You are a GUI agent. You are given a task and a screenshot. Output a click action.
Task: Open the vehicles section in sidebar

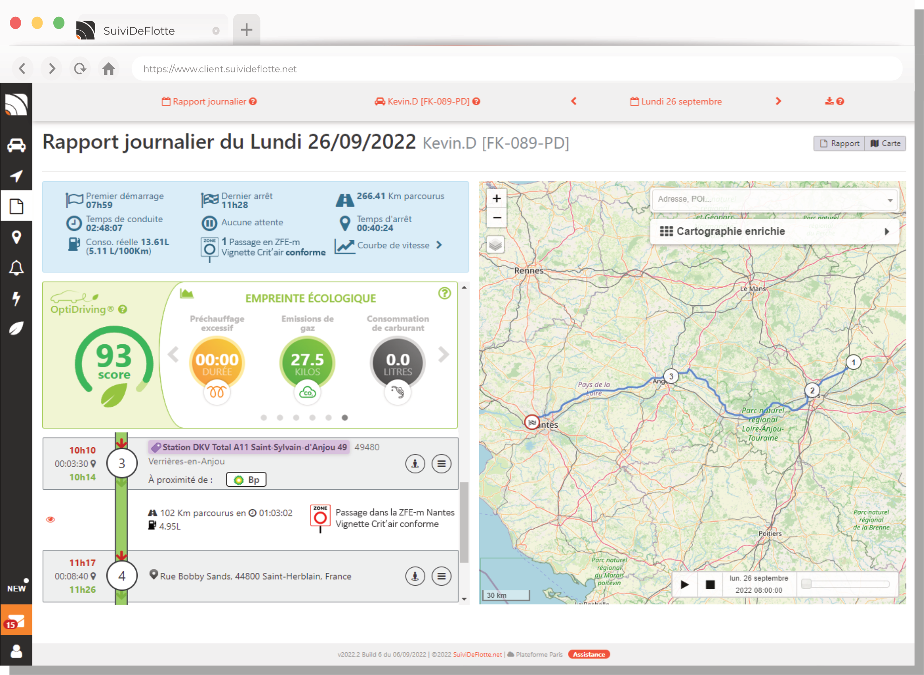pyautogui.click(x=16, y=146)
